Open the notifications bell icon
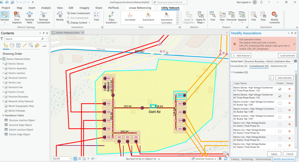The image size is (299, 162). click(261, 2)
